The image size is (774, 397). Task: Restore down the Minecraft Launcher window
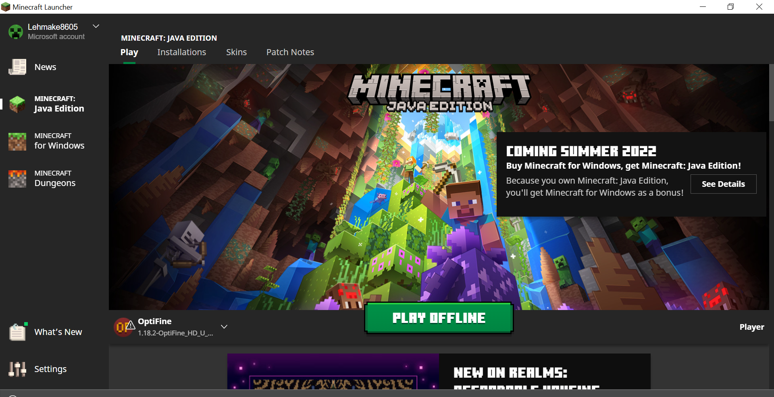pyautogui.click(x=730, y=7)
